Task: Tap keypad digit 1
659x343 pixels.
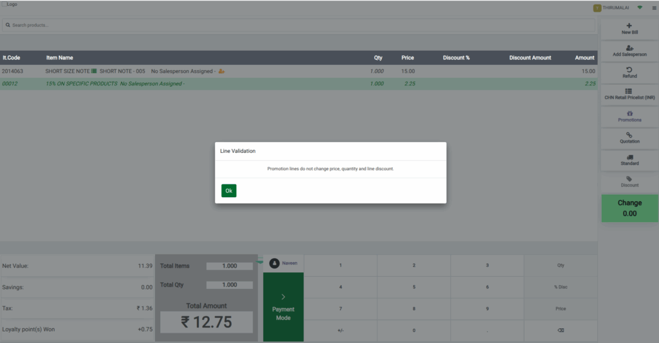Action: tap(340, 265)
